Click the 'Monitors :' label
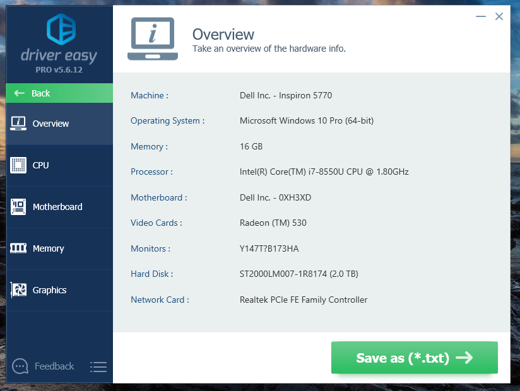Image resolution: width=520 pixels, height=391 pixels. [151, 248]
